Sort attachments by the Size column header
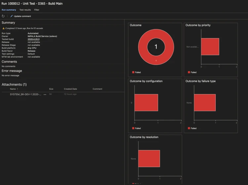Screen dimensions: 248x185 [x=51, y=89]
